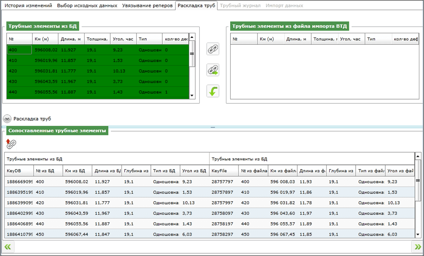Click file length value 11,78
The width and height of the screenshot is (424, 256).
click(x=306, y=203)
